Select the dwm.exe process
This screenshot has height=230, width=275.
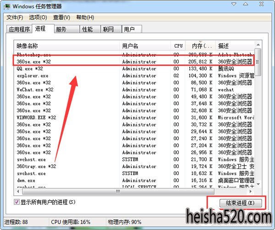click(134, 180)
